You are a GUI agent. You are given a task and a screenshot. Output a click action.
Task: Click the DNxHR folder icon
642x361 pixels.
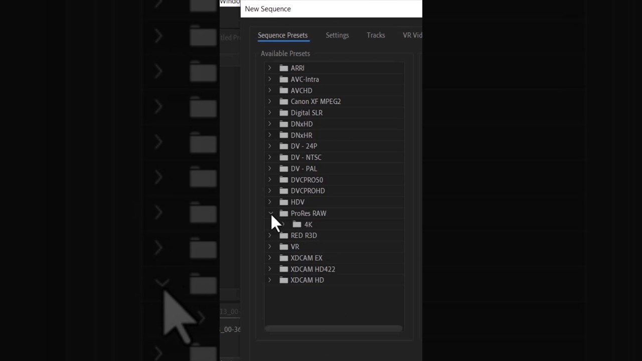click(x=283, y=135)
